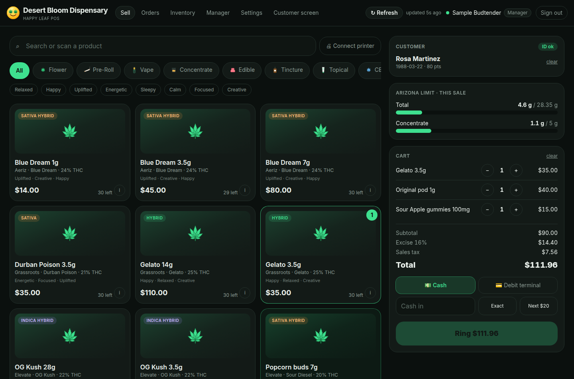
Task: Clear the selected customer
Action: 552,62
